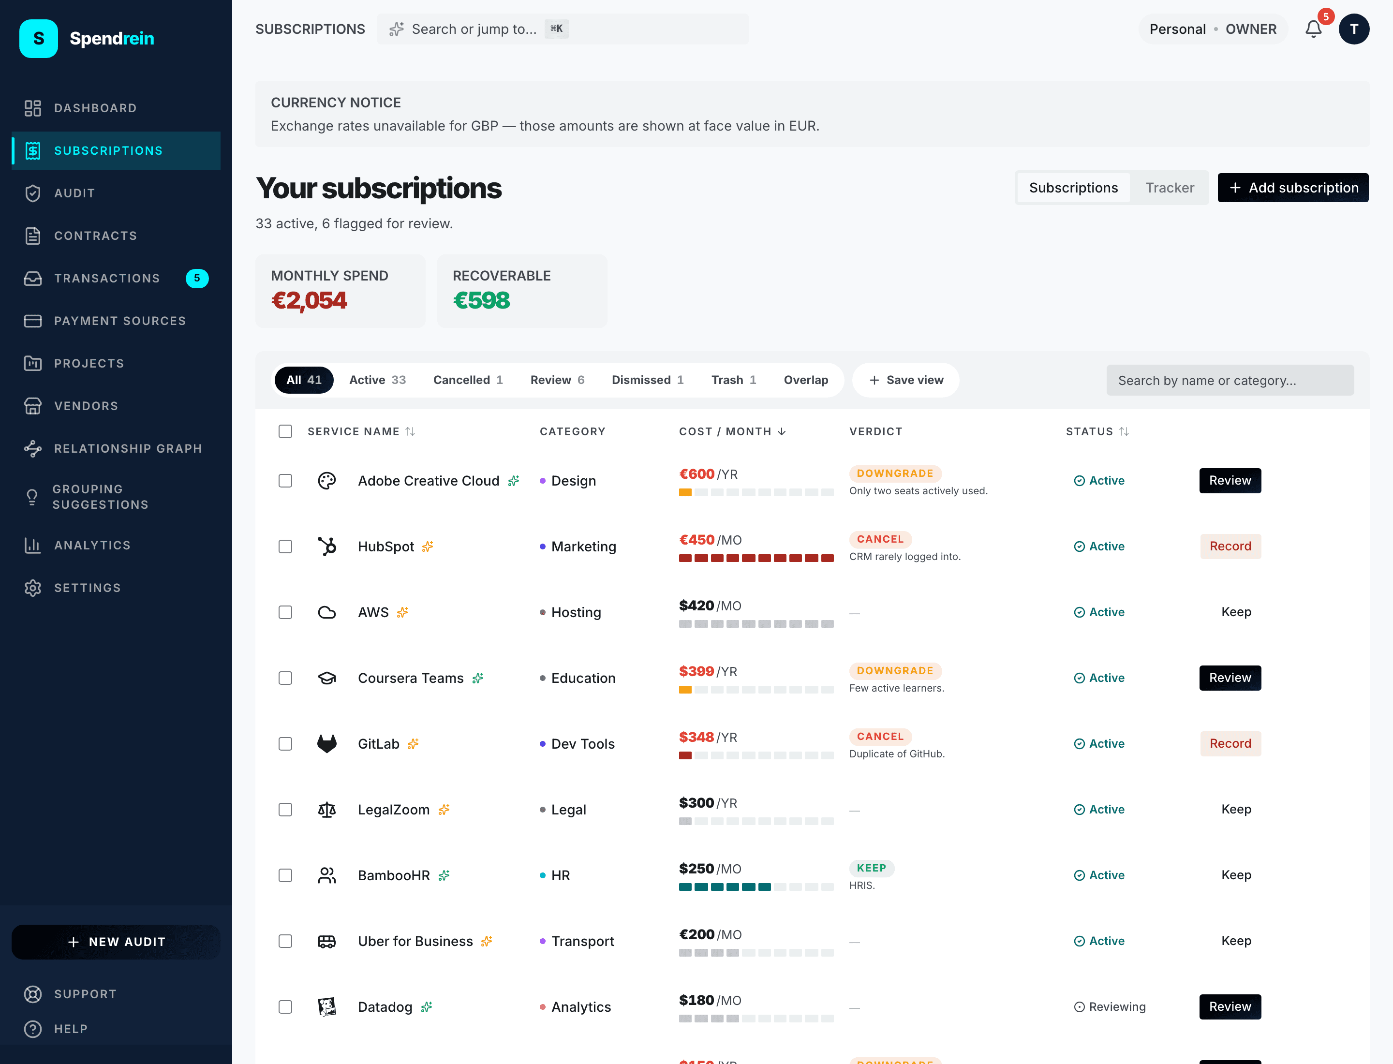
Task: Click the sparkle icon next to BambooHR
Action: pos(444,875)
